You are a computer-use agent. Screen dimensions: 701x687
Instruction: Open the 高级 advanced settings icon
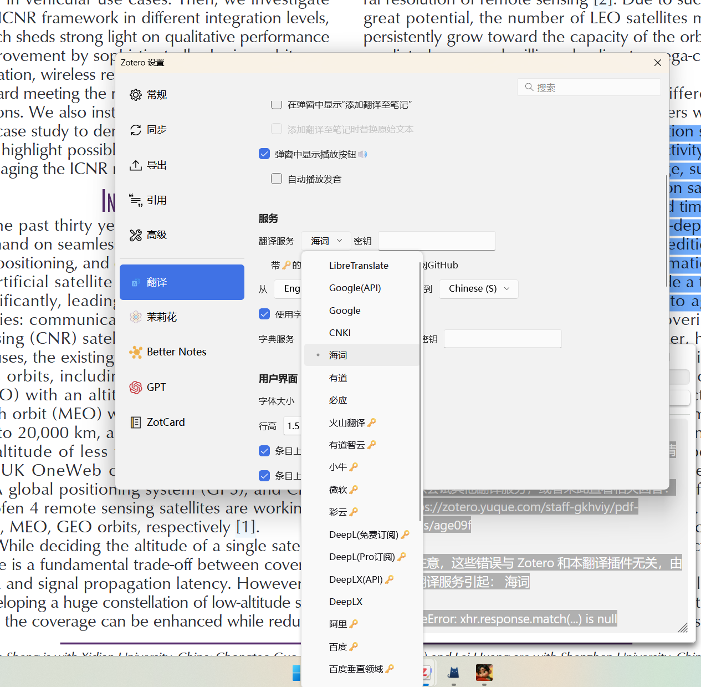click(x=136, y=235)
